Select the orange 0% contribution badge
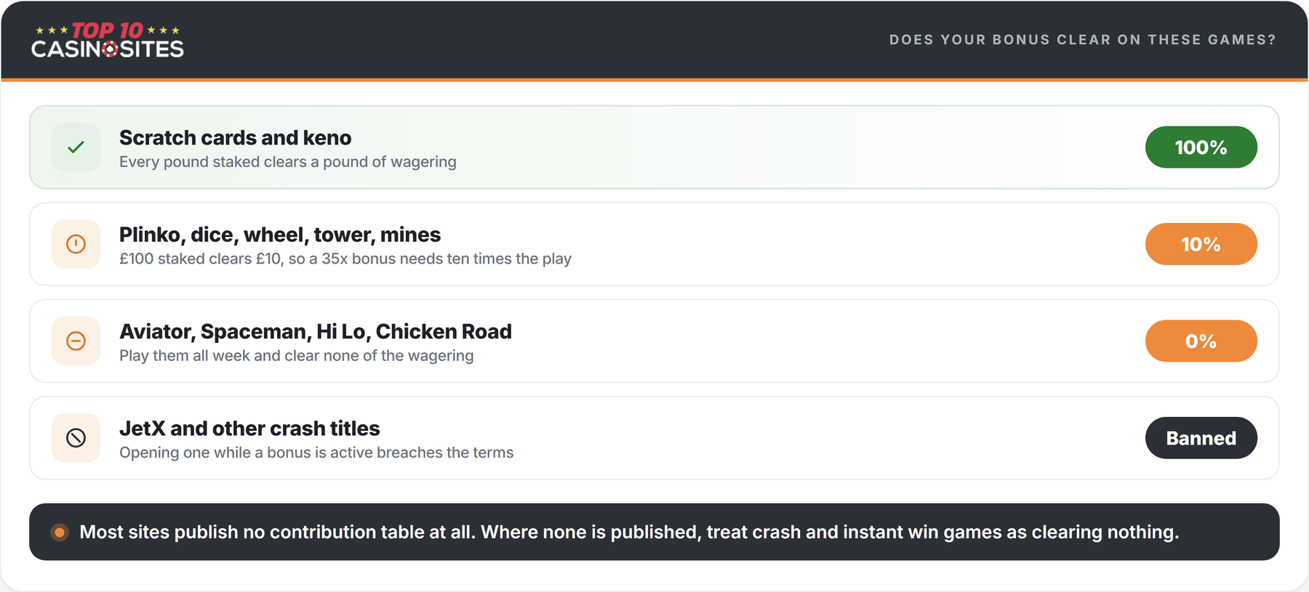 click(1201, 341)
